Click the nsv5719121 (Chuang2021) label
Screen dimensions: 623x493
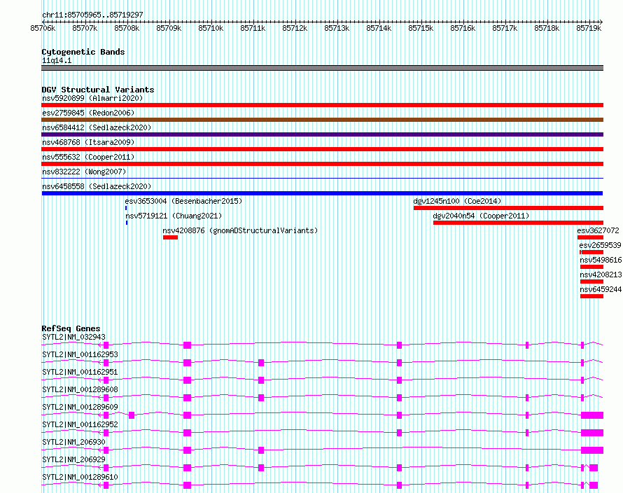[174, 216]
